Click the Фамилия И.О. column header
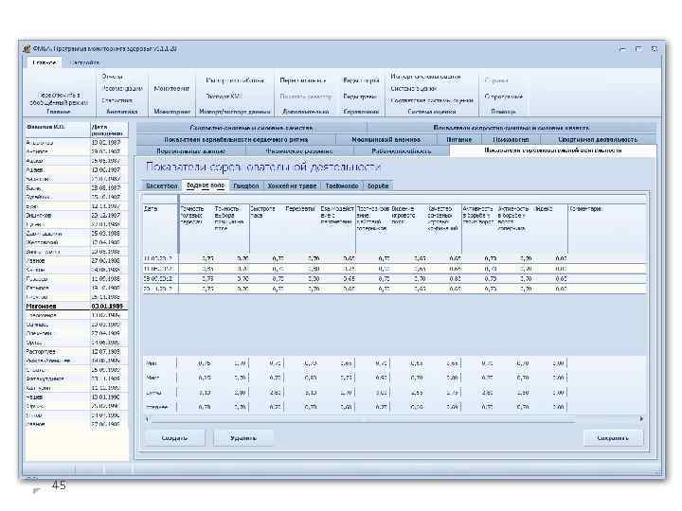 (57, 130)
